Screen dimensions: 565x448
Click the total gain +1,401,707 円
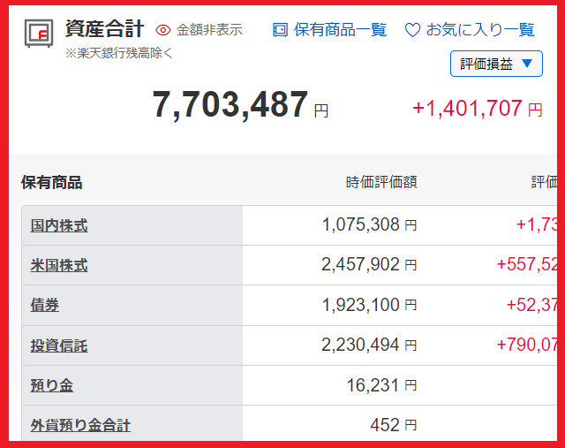(477, 109)
